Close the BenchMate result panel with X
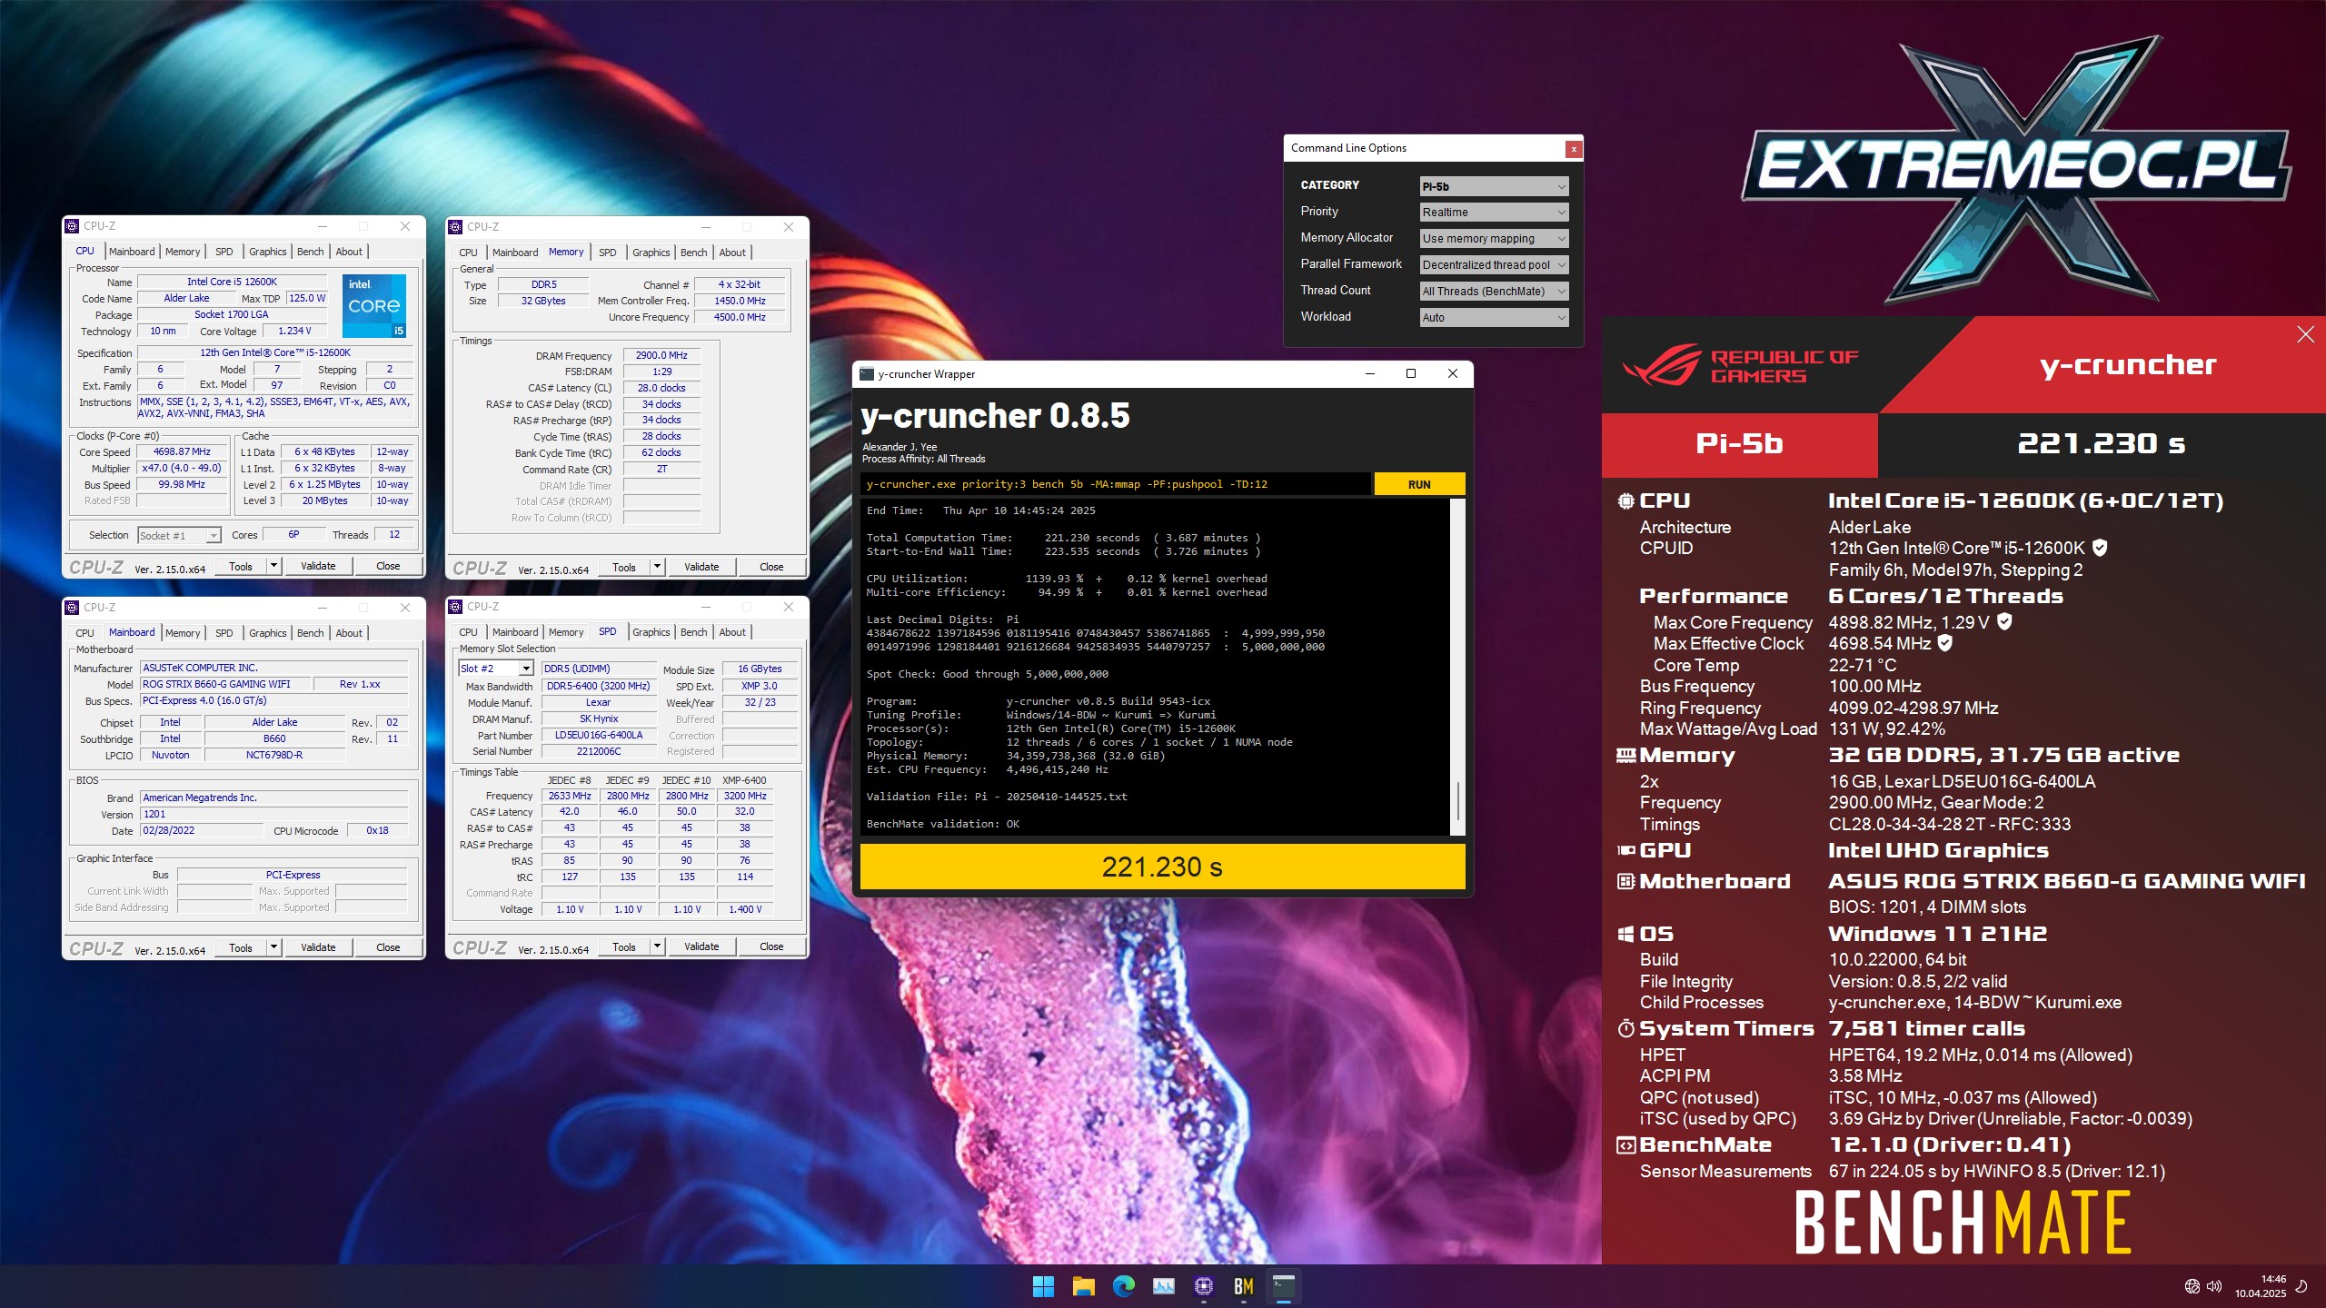Screen dimensions: 2326x1308 (x=2305, y=334)
